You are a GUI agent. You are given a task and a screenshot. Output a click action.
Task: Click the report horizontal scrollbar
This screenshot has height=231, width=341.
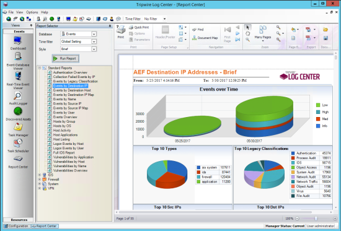tap(224, 212)
